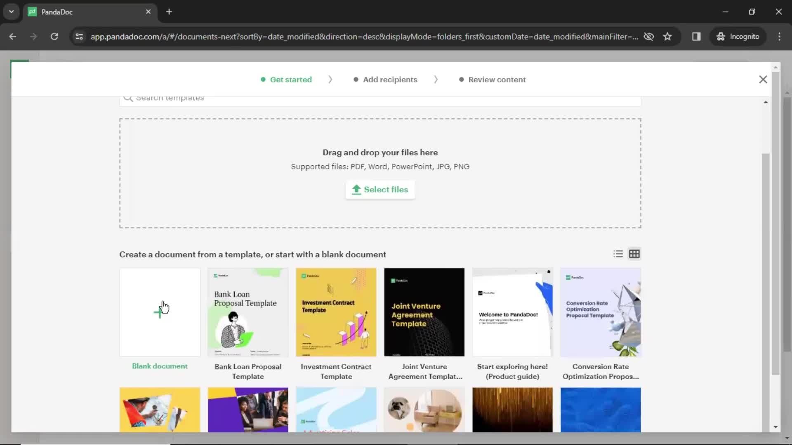
Task: Click the search templates input field
Action: [x=379, y=97]
